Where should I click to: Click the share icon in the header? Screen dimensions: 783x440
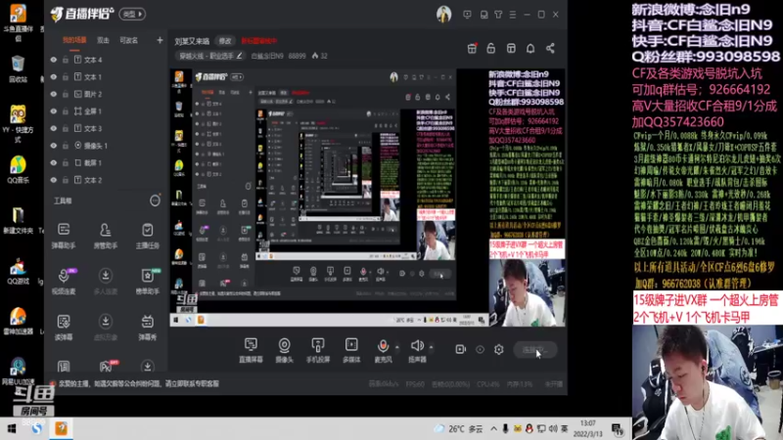(550, 48)
